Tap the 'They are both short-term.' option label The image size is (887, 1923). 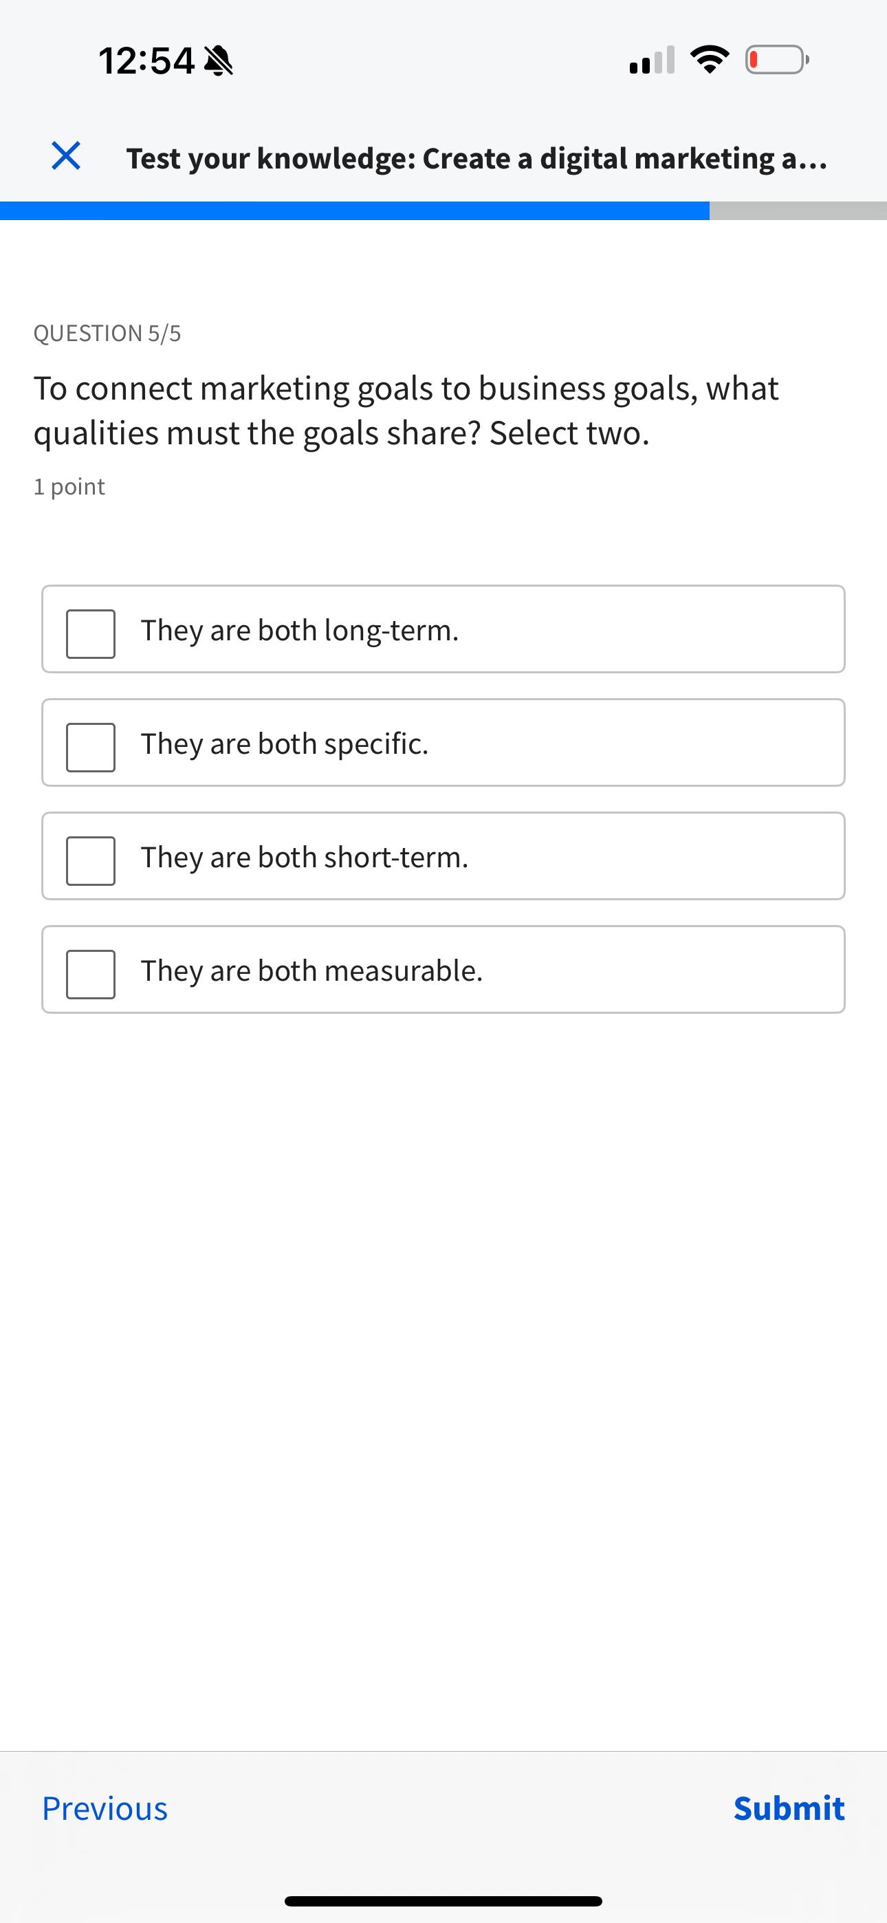pyautogui.click(x=305, y=857)
